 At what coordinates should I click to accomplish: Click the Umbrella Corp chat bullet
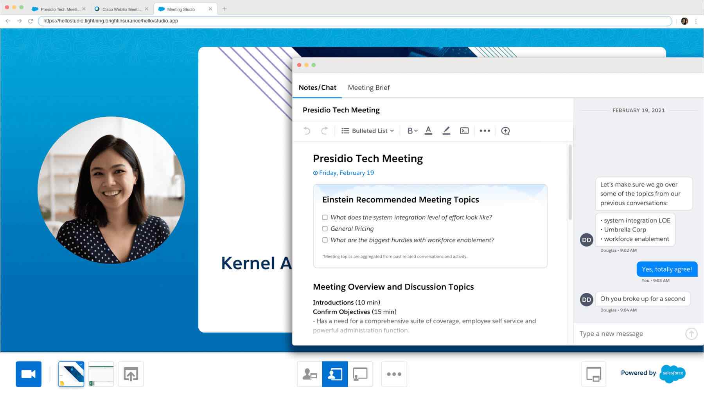point(623,230)
